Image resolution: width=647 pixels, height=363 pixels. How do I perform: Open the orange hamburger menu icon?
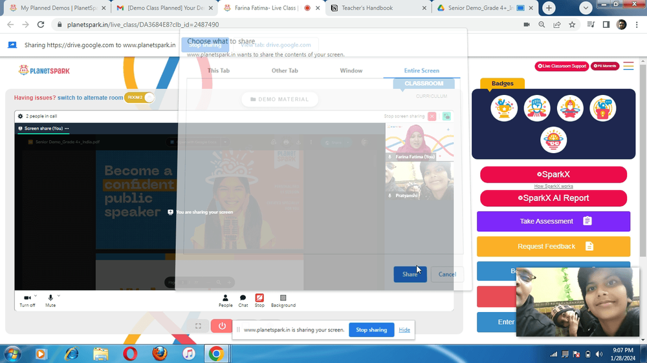point(628,66)
